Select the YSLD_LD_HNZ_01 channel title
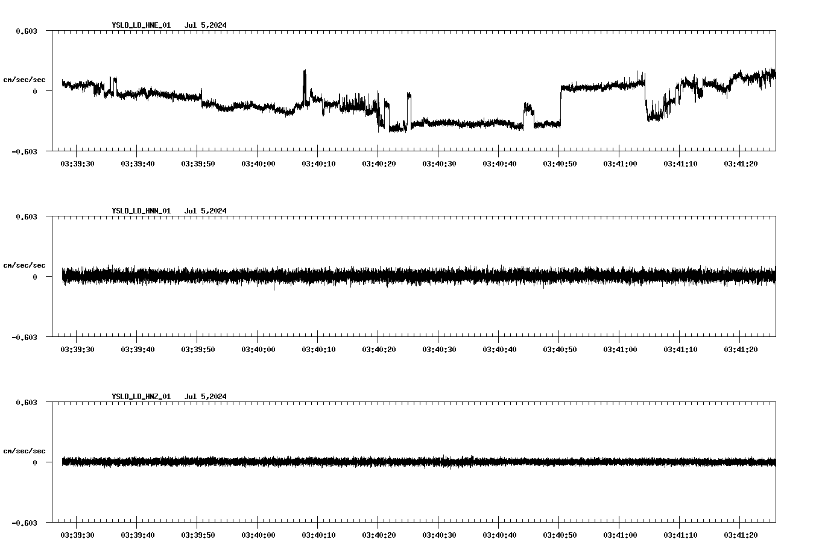Screen dimensions: 819x557 coord(141,397)
